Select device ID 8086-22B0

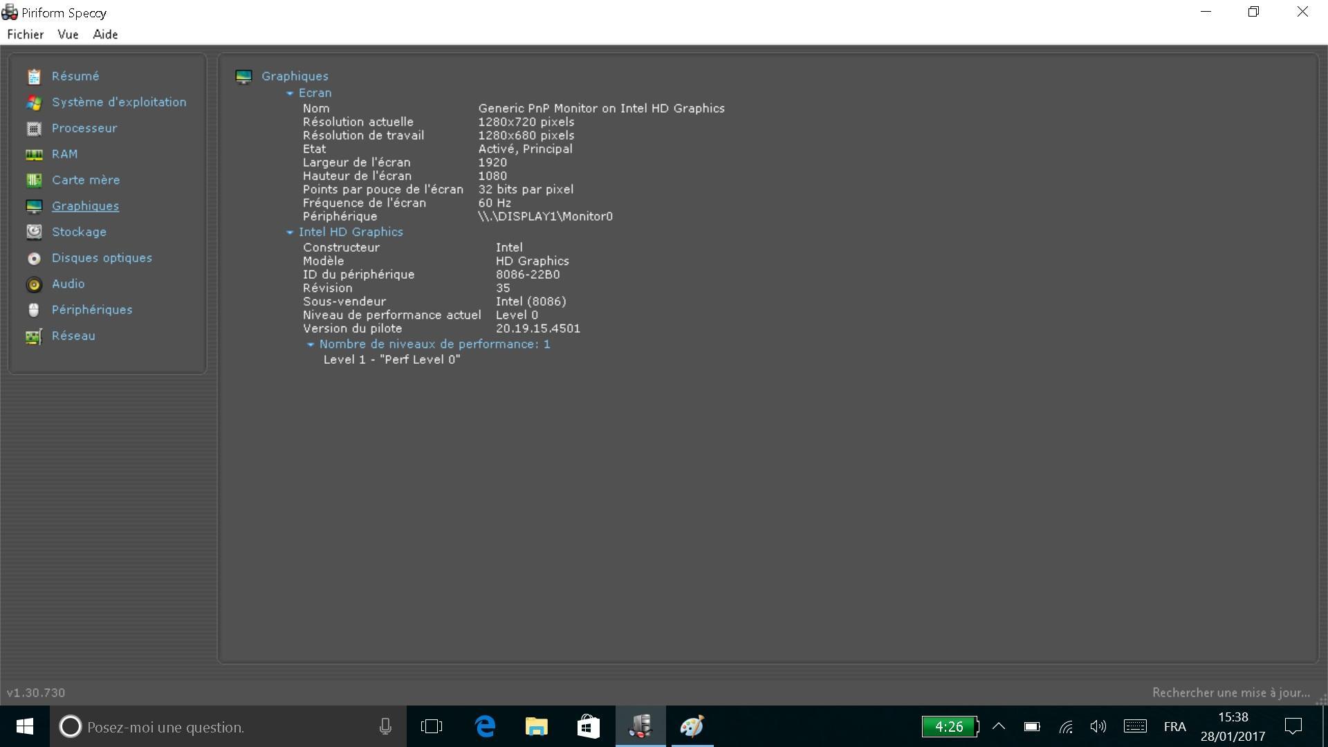click(528, 275)
